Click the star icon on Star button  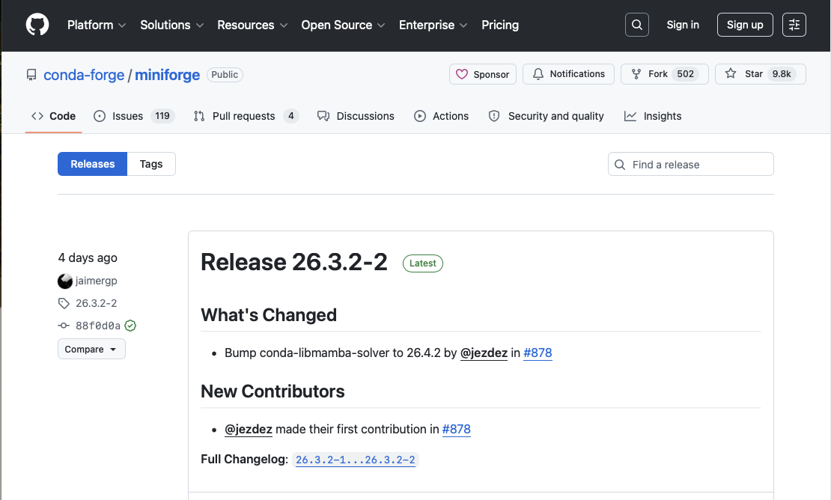731,73
